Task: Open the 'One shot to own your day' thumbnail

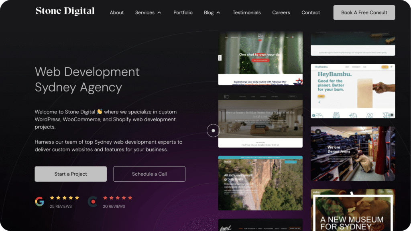Action: [x=260, y=58]
